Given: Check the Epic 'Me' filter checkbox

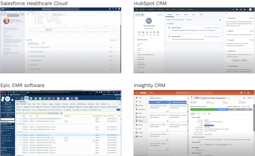Looking at the screenshot, I should point(32,110).
